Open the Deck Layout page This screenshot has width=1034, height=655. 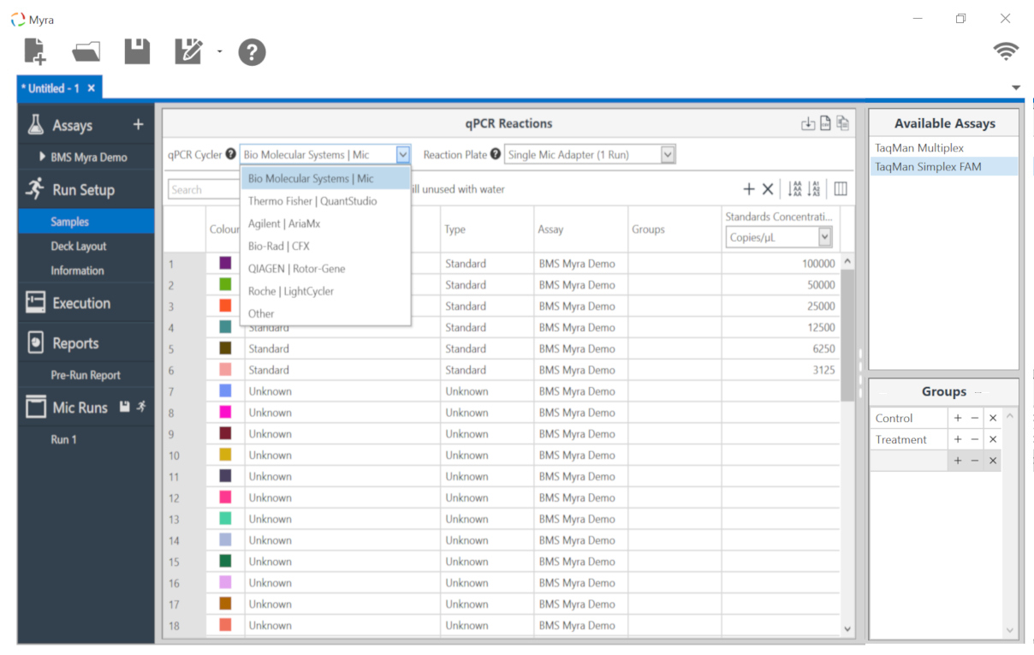click(x=79, y=247)
